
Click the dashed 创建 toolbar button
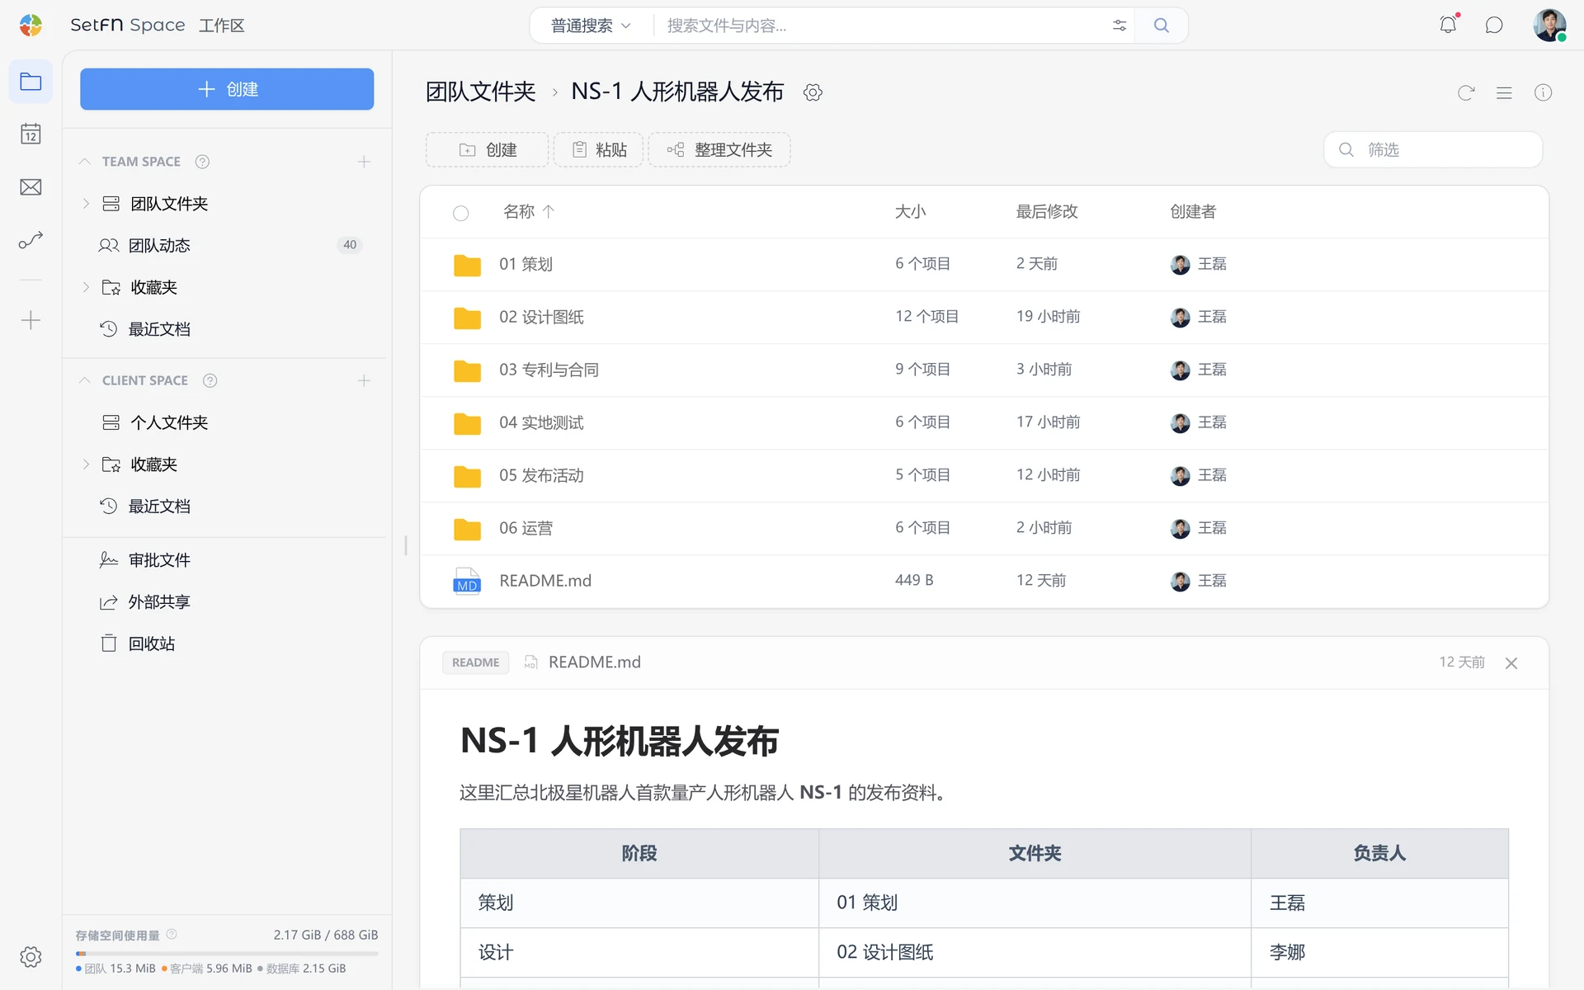[x=487, y=149]
